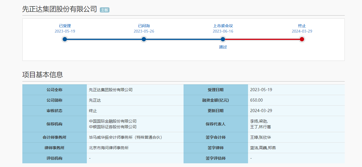This screenshot has width=362, height=167.
Task: Select 中银国际证券股份有限公司 in the sponsor cell
Action: 113,127
